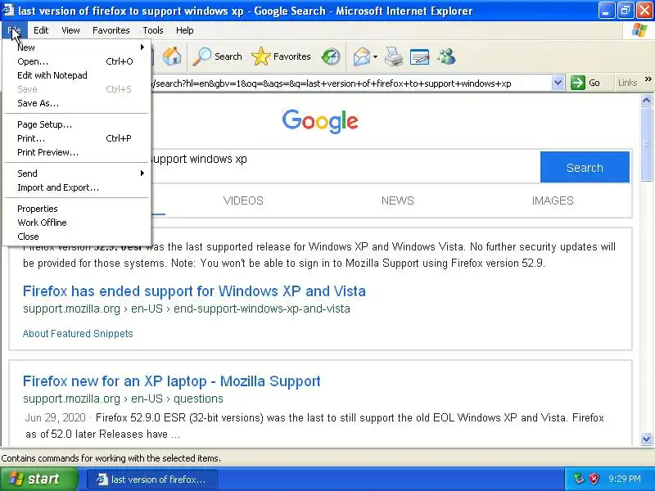Click the blue Google Search button
Image resolution: width=655 pixels, height=491 pixels.
coord(585,167)
